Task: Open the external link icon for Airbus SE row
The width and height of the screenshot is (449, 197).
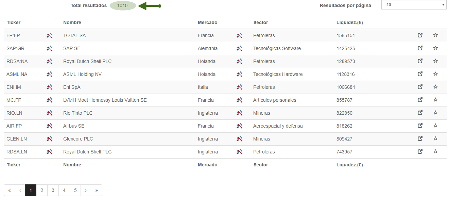Action: coord(420,126)
